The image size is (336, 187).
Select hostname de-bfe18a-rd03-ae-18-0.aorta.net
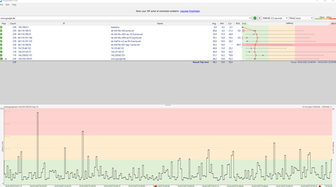tap(127, 34)
